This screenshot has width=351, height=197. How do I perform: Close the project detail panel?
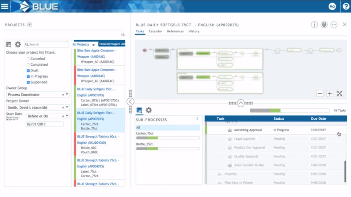(345, 24)
